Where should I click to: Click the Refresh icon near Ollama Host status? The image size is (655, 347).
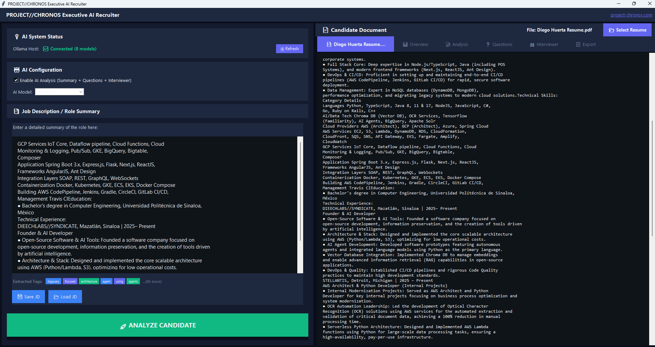click(x=283, y=49)
